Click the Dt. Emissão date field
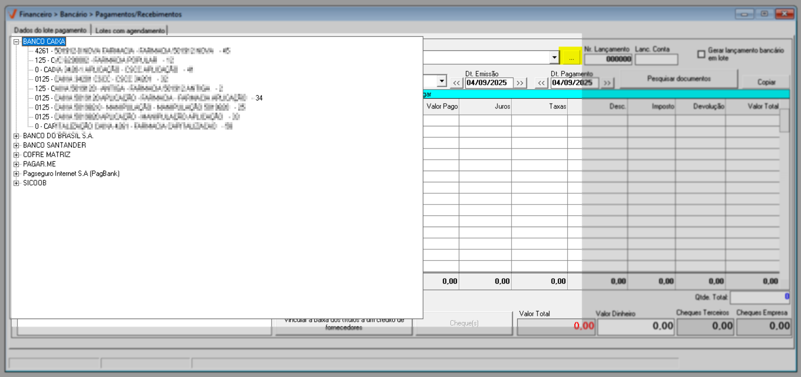Image resolution: width=801 pixels, height=377 pixels. (488, 83)
